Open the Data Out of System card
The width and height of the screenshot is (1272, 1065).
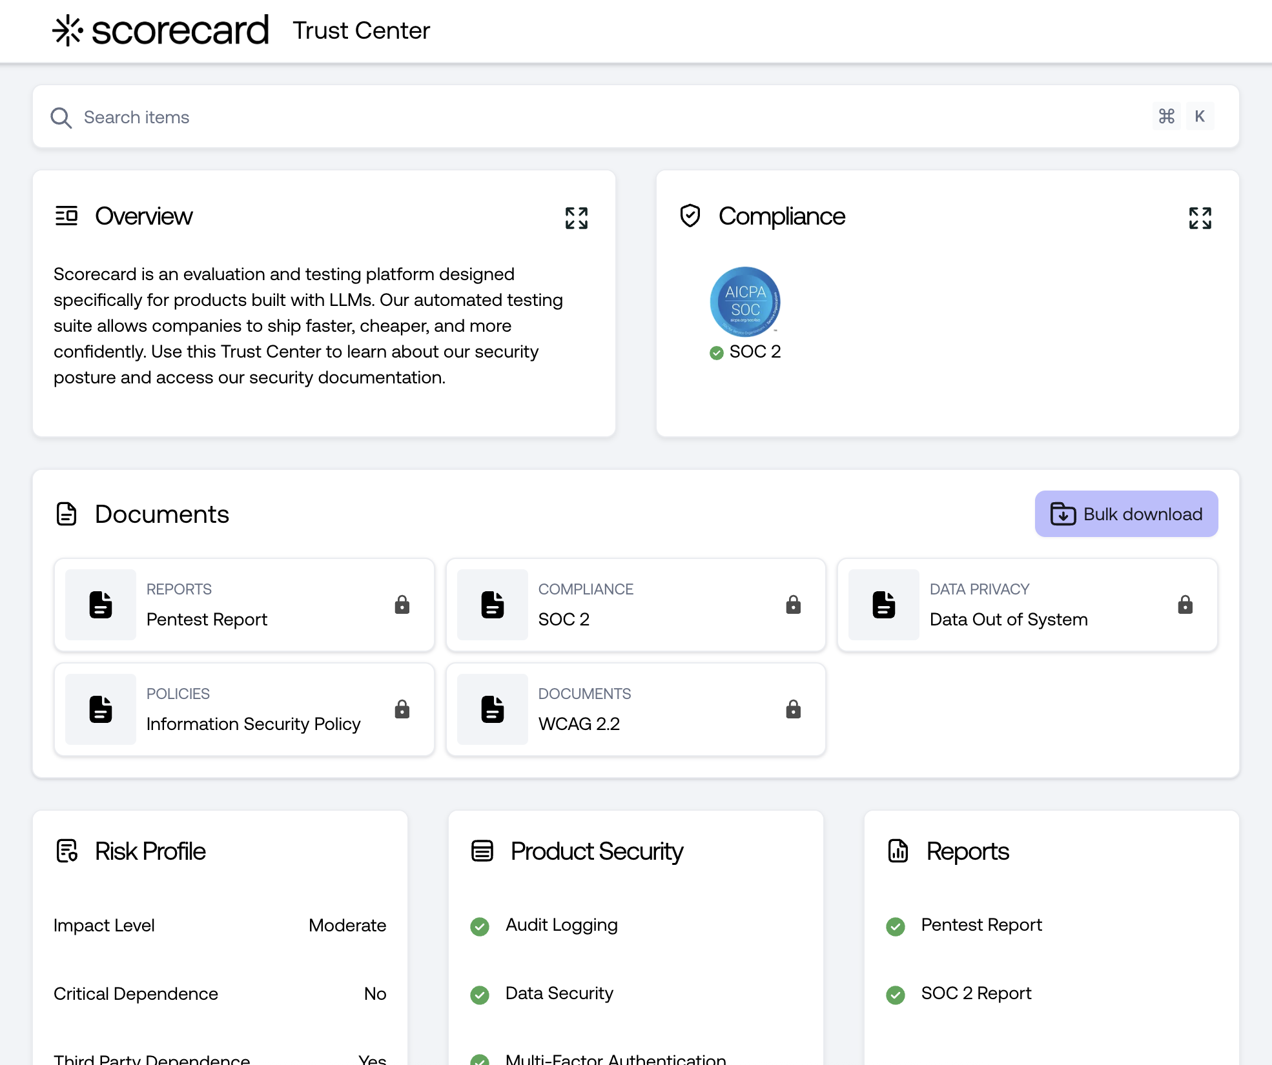point(1027,605)
